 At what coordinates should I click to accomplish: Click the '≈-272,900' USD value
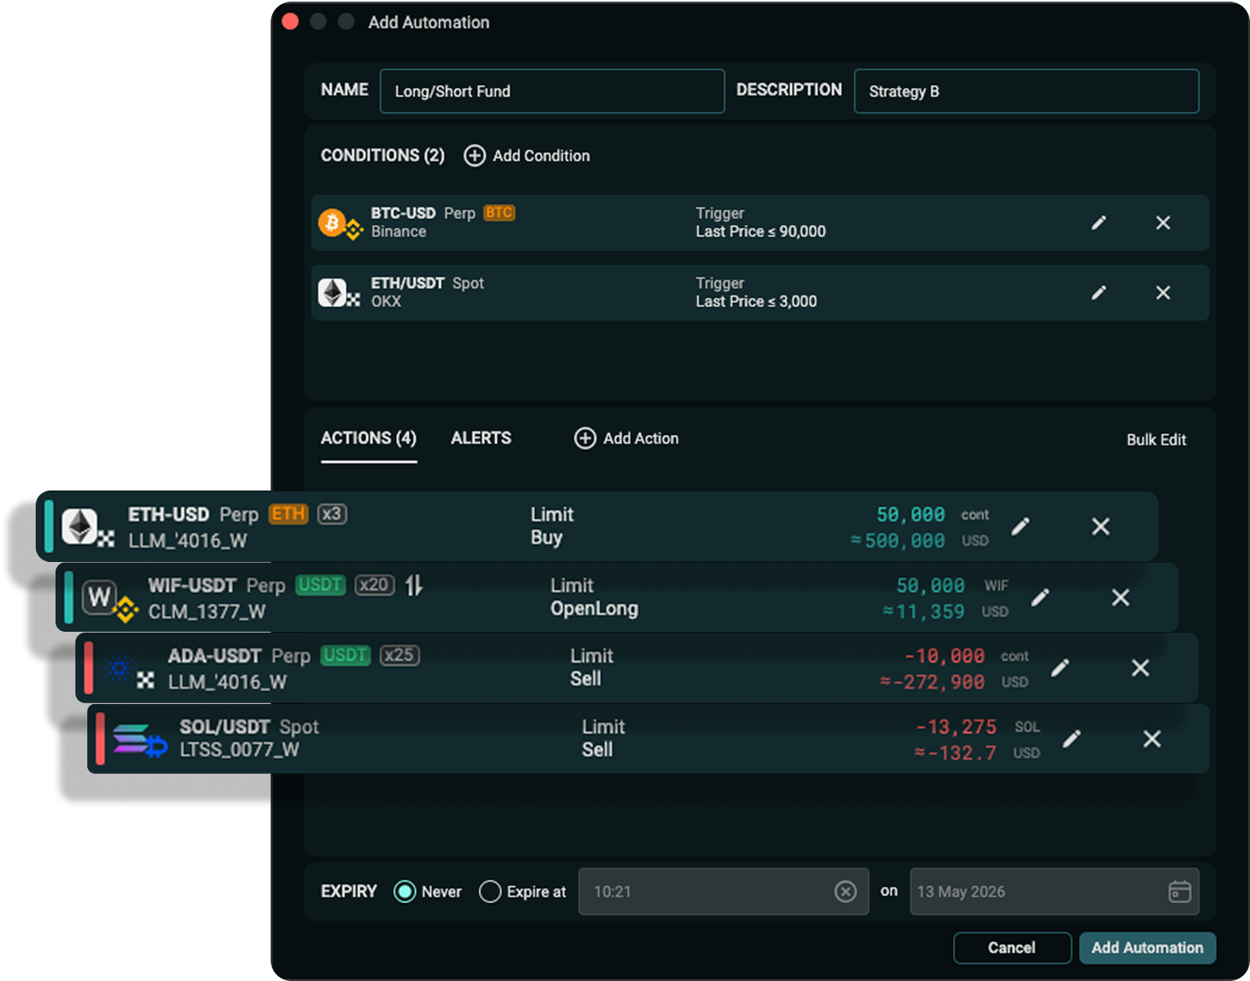(932, 682)
